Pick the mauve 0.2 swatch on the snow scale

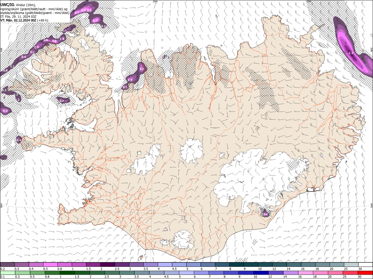[7, 264]
